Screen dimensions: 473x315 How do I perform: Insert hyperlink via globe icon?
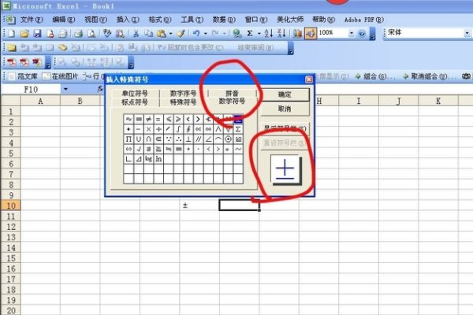237,33
